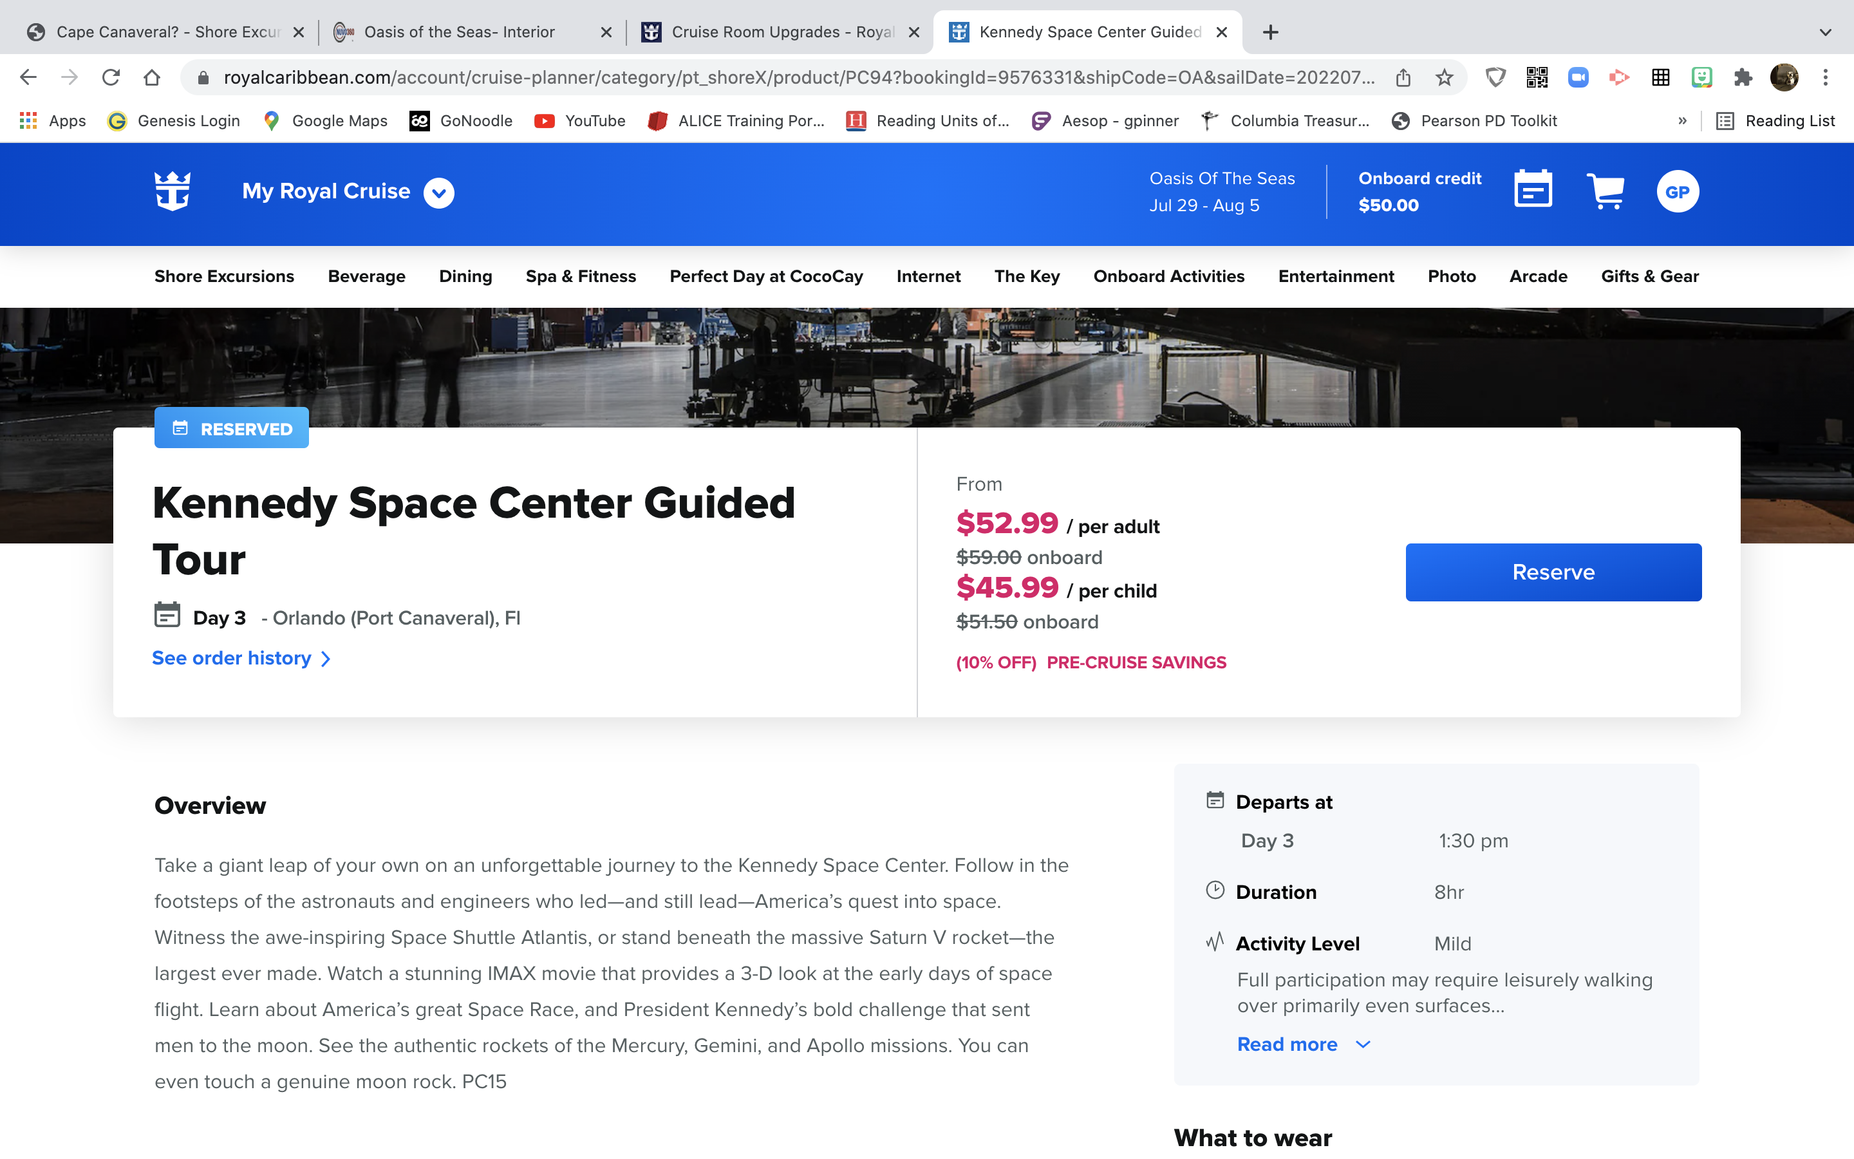Click the RESERVED badge

tap(231, 428)
